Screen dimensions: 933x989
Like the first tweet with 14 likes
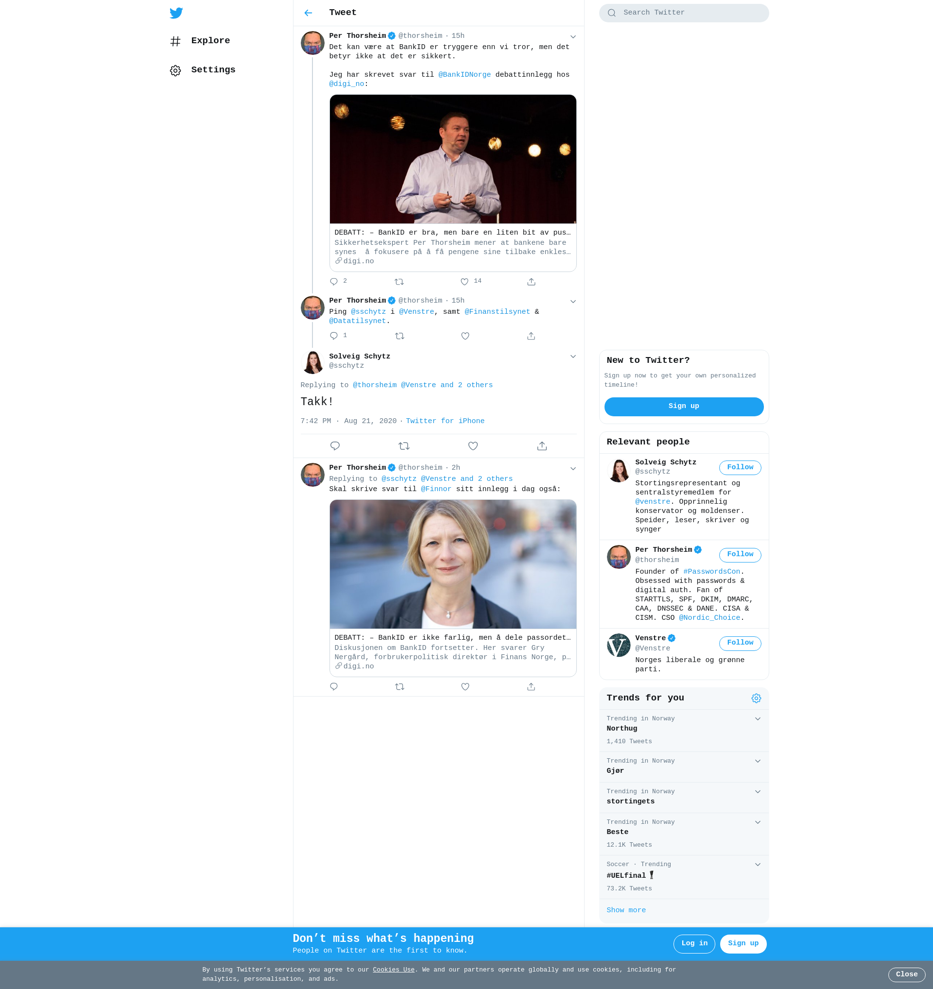pyautogui.click(x=464, y=282)
